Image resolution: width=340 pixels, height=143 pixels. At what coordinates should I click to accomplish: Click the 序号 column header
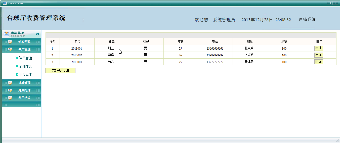[53, 42]
